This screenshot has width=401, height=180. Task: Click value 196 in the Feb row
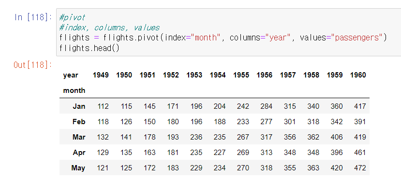(196, 122)
